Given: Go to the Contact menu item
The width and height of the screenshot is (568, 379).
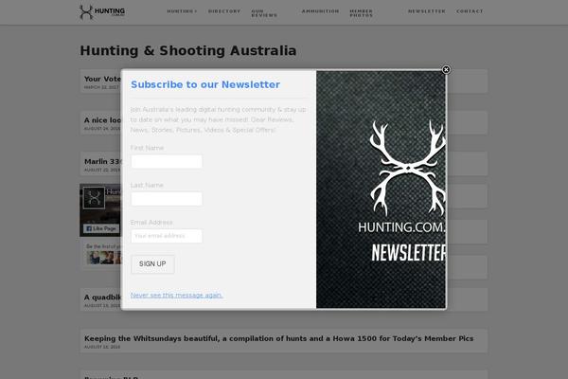Looking at the screenshot, I should [470, 11].
